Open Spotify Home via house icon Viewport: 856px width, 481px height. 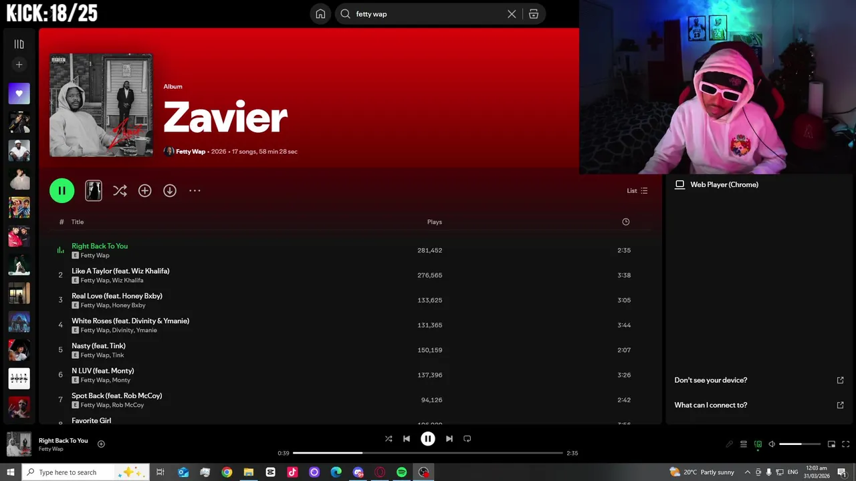click(320, 14)
